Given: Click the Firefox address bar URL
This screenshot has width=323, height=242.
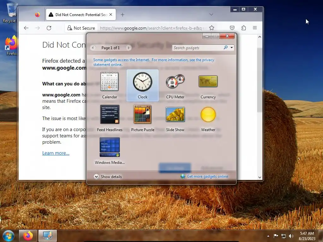Looking at the screenshot, I should click(x=152, y=28).
